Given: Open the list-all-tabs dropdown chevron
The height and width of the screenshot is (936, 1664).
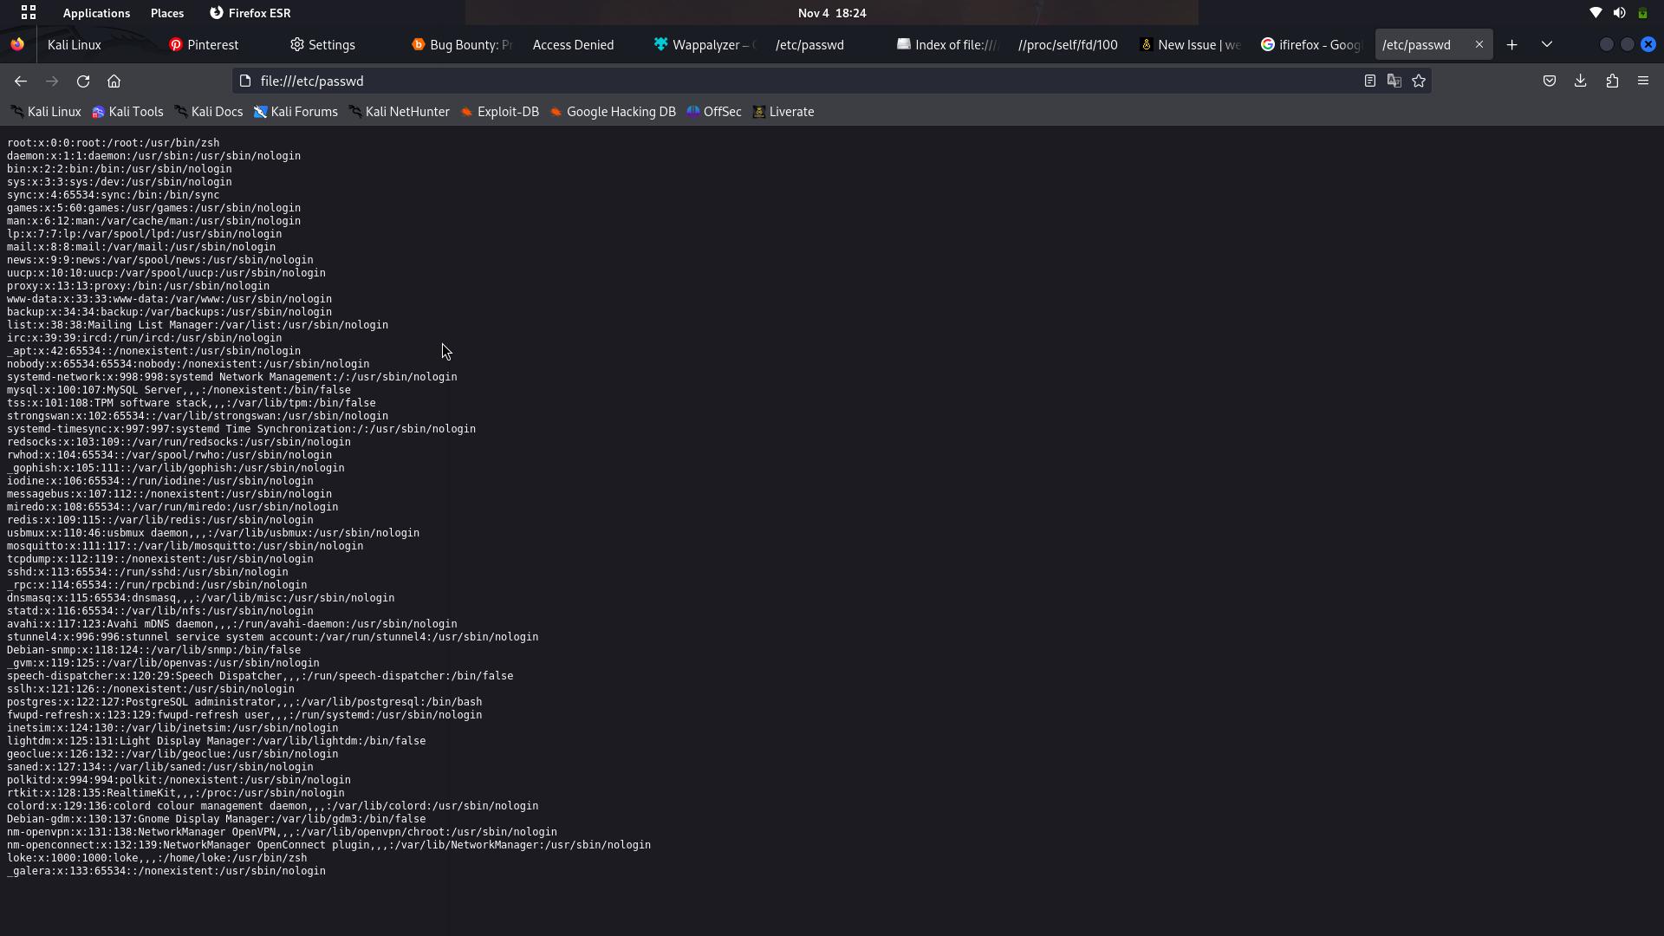Looking at the screenshot, I should [x=1547, y=44].
